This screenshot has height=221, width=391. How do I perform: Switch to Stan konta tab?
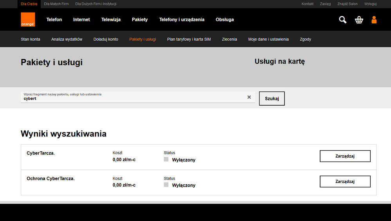[x=31, y=39]
